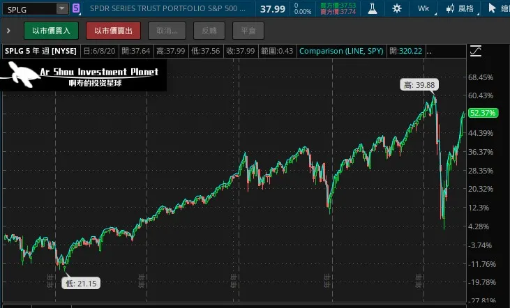
Task: Click the 開:37.64 open value
Action: pos(135,51)
